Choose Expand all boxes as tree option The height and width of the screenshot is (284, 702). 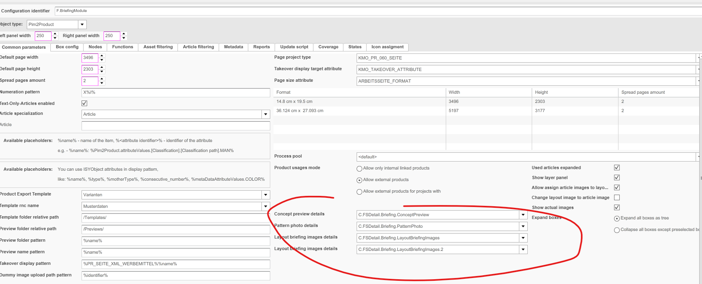pyautogui.click(x=617, y=219)
